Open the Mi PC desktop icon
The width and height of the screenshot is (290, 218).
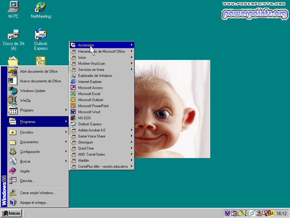[13, 9]
